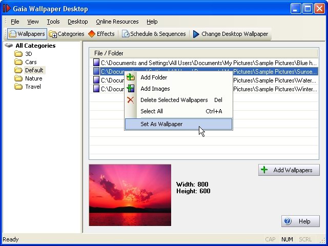Open the Tools menu
The image size is (328, 246).
point(53,22)
